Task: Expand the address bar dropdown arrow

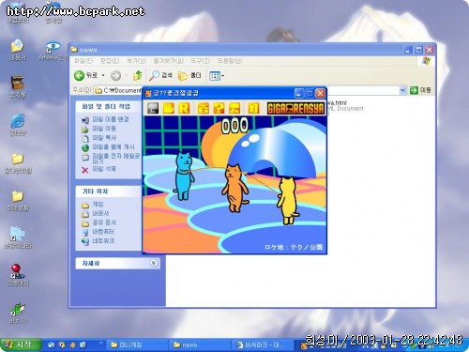Action: (x=402, y=90)
